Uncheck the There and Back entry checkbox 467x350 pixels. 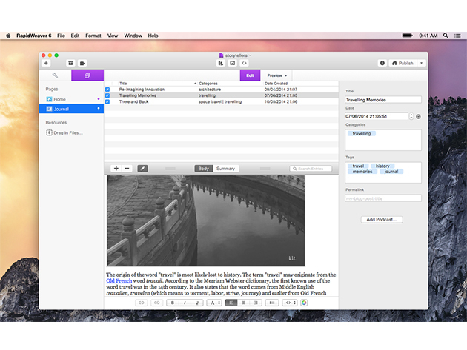pyautogui.click(x=107, y=101)
